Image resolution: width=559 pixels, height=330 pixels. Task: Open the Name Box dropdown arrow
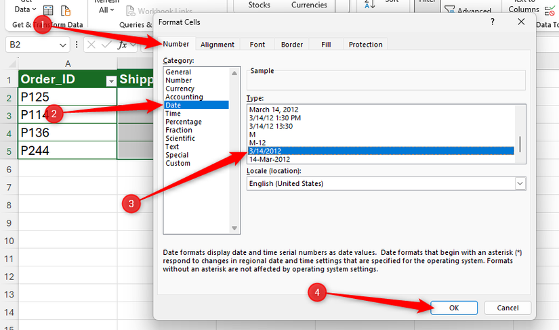click(63, 45)
